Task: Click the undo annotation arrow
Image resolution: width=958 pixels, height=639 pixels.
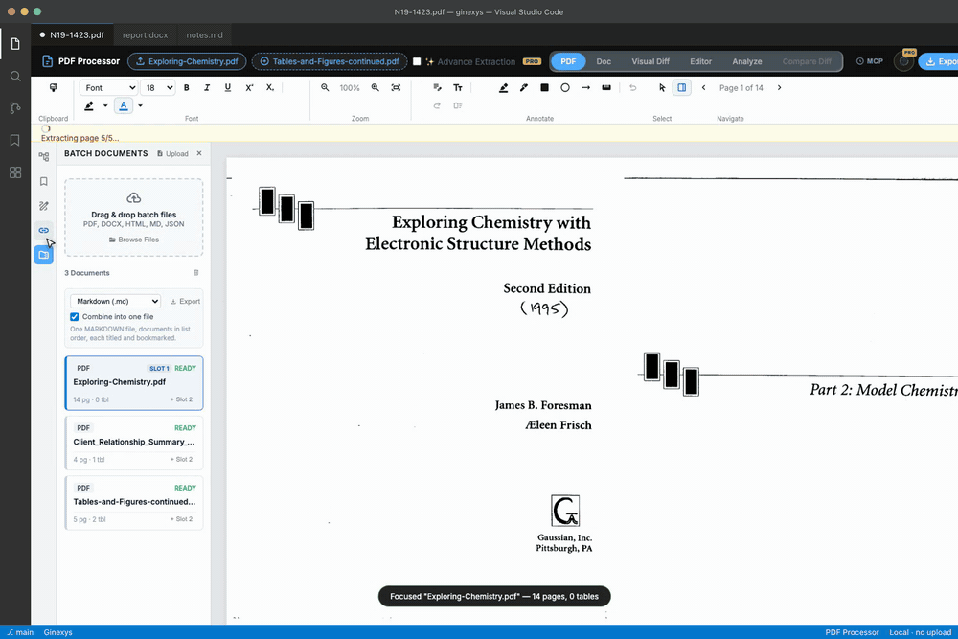Action: [x=633, y=88]
